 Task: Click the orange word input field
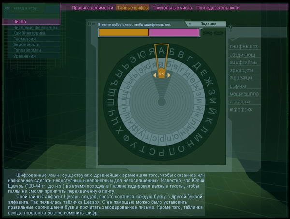[x=123, y=32]
